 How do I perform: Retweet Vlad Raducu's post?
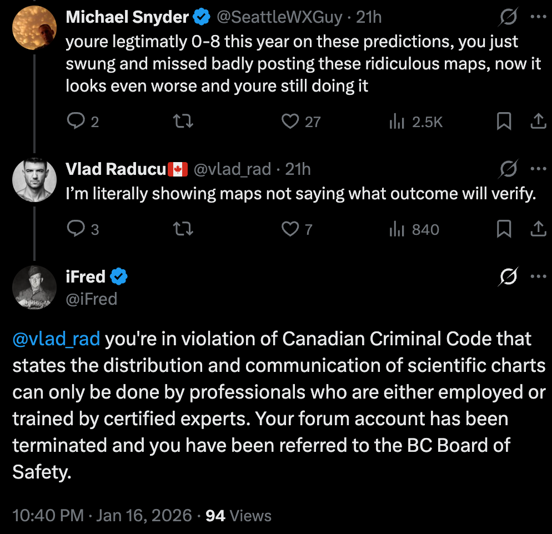184,229
